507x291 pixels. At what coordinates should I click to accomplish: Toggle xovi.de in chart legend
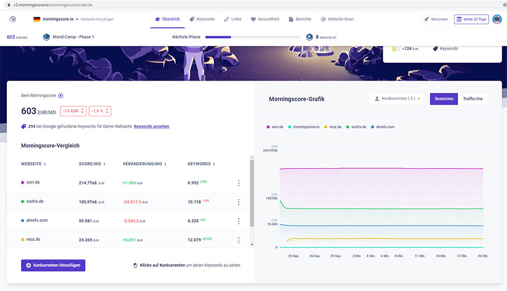coord(275,127)
